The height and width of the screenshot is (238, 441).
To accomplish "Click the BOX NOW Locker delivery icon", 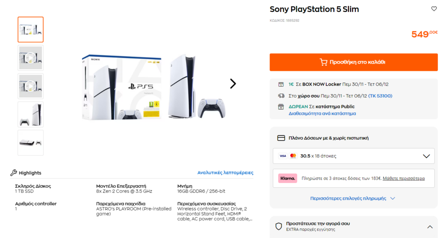I will click(x=281, y=84).
